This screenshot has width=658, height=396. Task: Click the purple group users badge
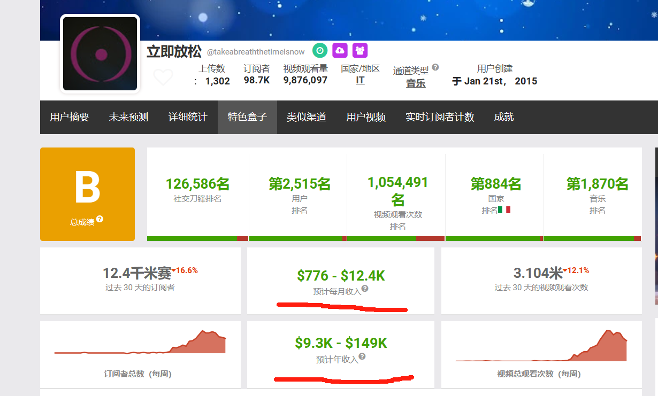point(360,50)
